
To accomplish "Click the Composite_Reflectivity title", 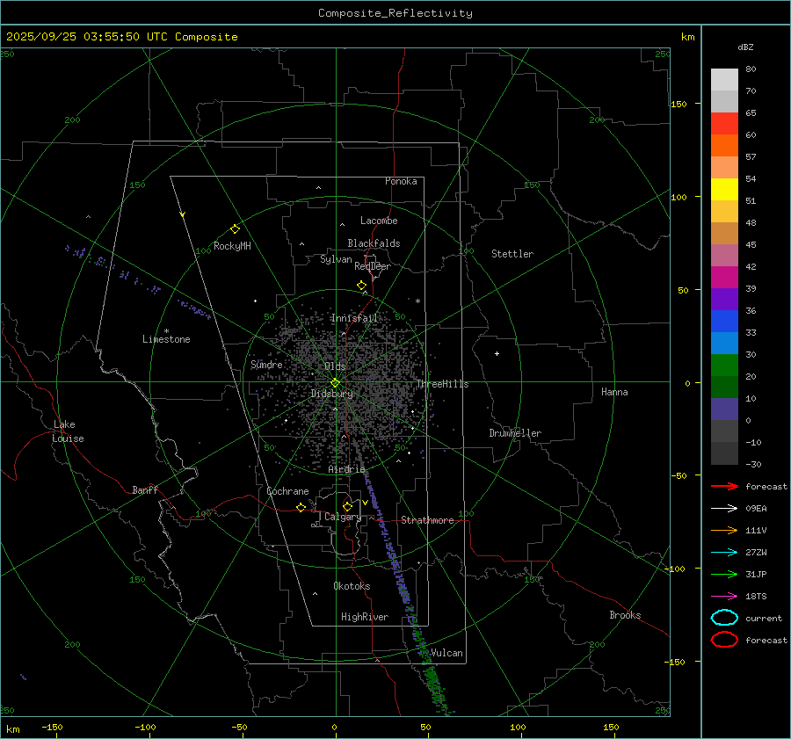I will coord(395,13).
